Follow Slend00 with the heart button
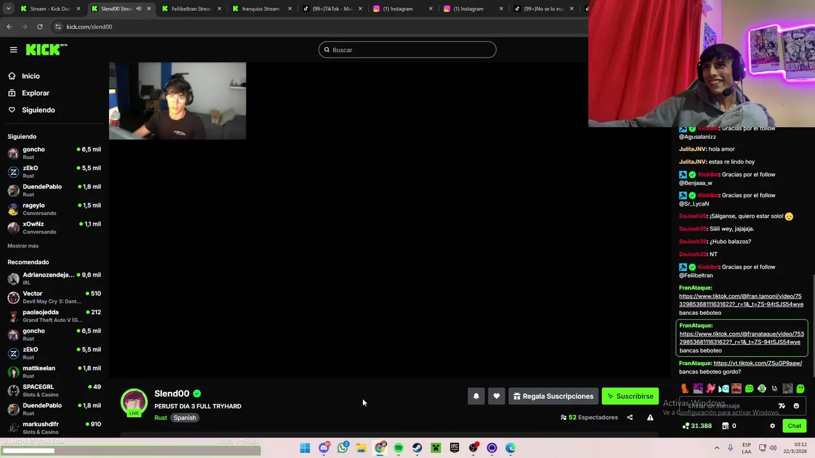The image size is (815, 458). [497, 396]
